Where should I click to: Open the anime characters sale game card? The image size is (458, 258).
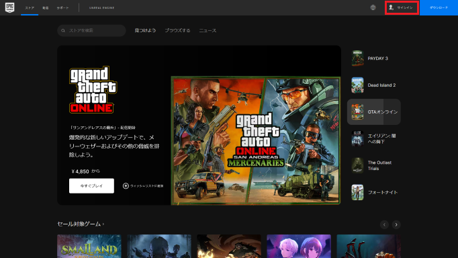pyautogui.click(x=299, y=246)
